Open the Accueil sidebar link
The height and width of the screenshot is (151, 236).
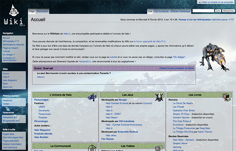coord(6,38)
